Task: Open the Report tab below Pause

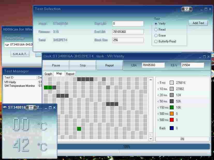Action: pos(70,74)
